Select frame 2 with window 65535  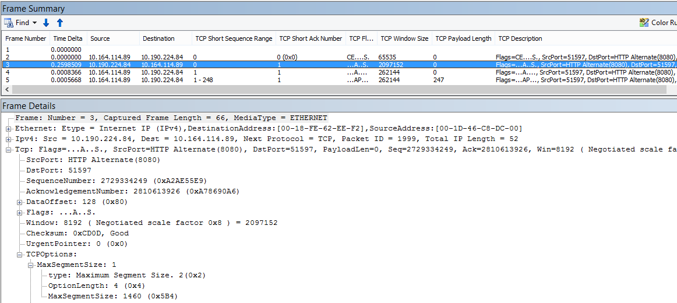pos(339,57)
